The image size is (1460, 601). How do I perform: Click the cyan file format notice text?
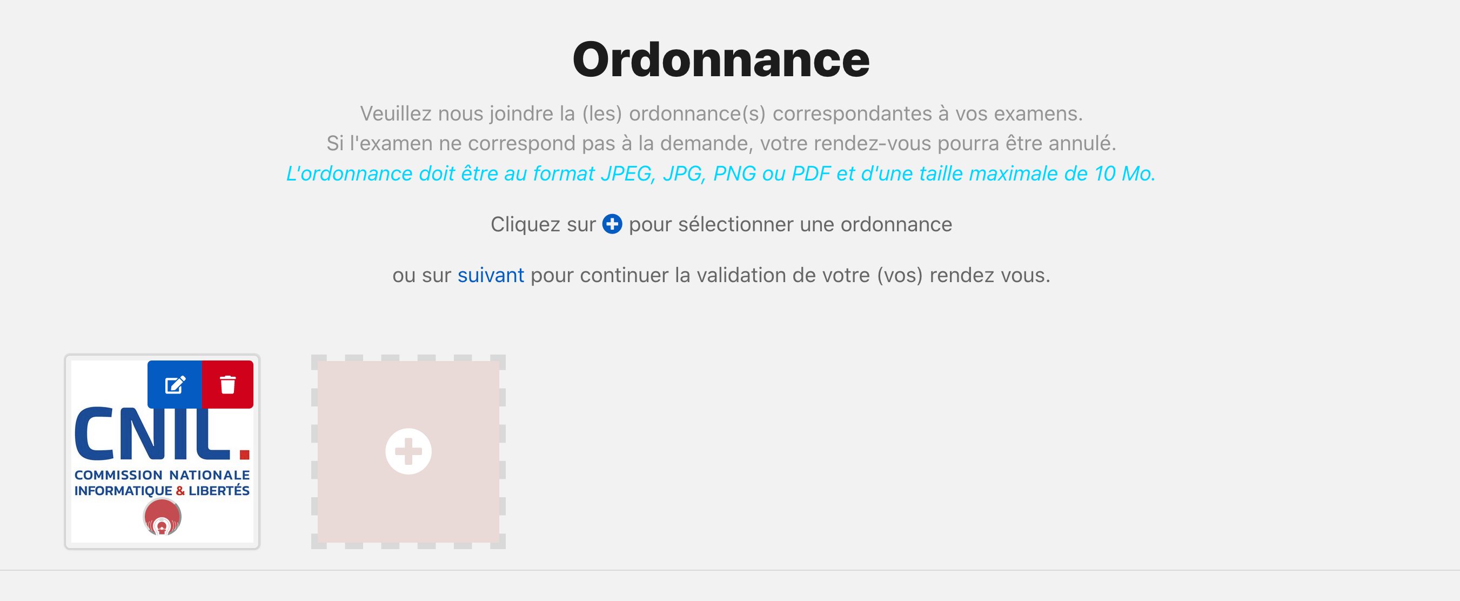721,173
